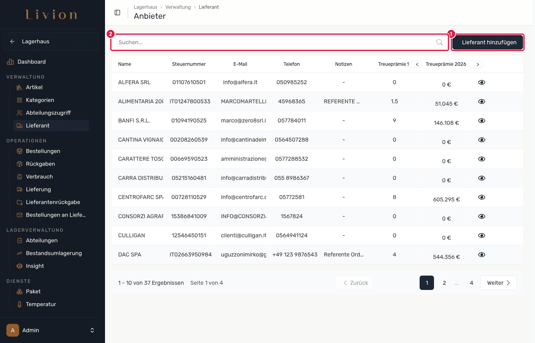The height and width of the screenshot is (343, 535).
Task: Show previous year Treueprämie column
Action: 416,64
